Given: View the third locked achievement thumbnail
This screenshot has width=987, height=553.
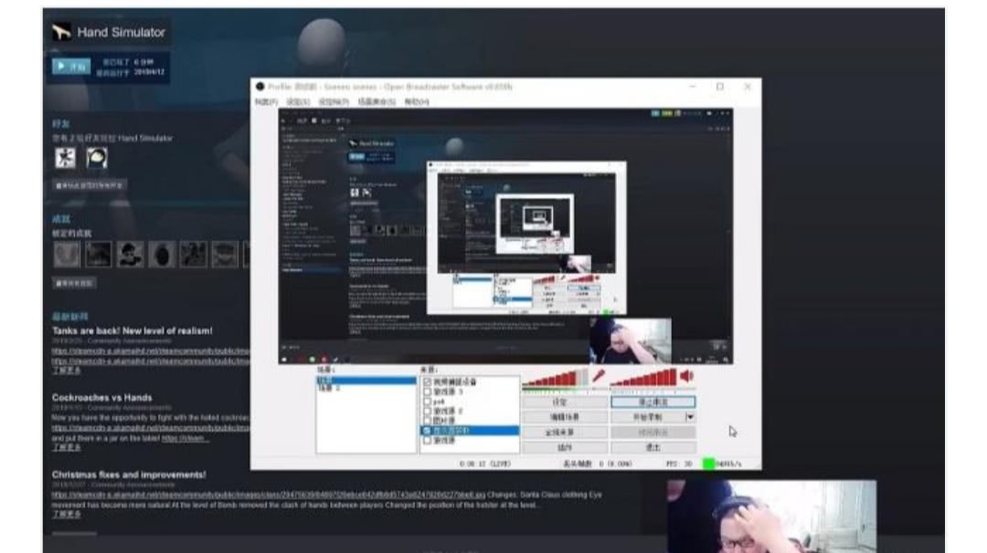Looking at the screenshot, I should click(x=130, y=255).
